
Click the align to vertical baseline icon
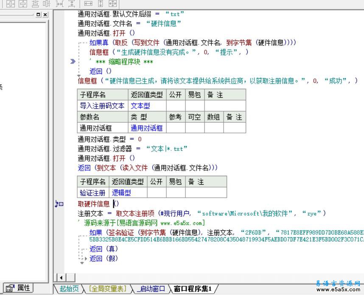(x=48, y=5)
